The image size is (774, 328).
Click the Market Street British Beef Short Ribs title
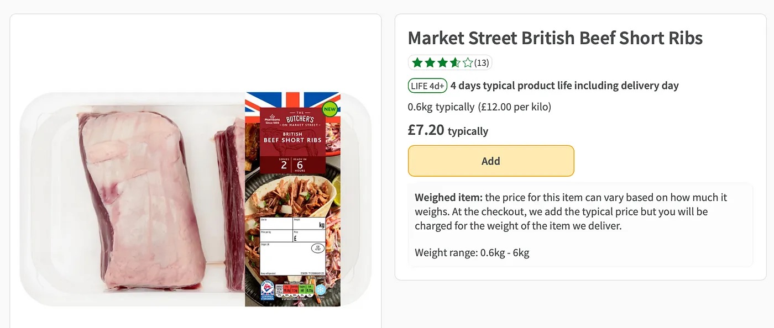click(555, 38)
